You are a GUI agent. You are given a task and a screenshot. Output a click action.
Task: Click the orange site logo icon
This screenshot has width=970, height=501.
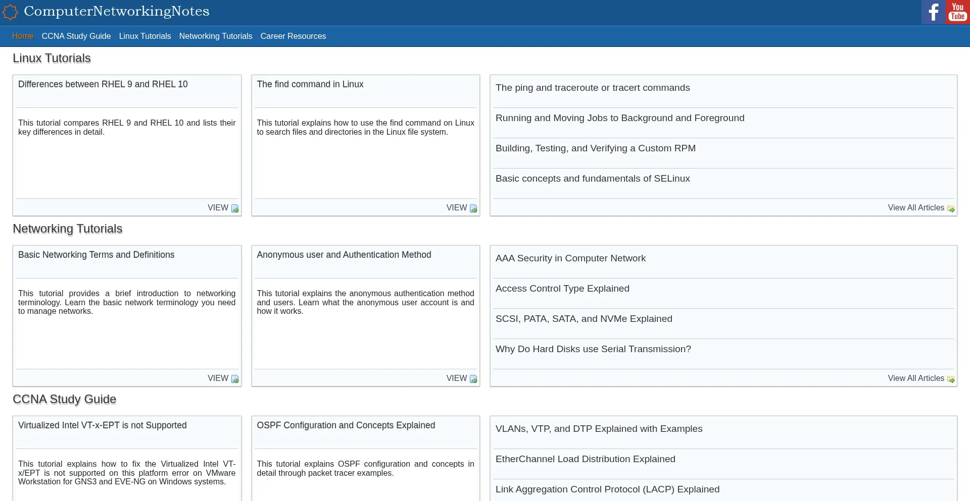(x=10, y=12)
